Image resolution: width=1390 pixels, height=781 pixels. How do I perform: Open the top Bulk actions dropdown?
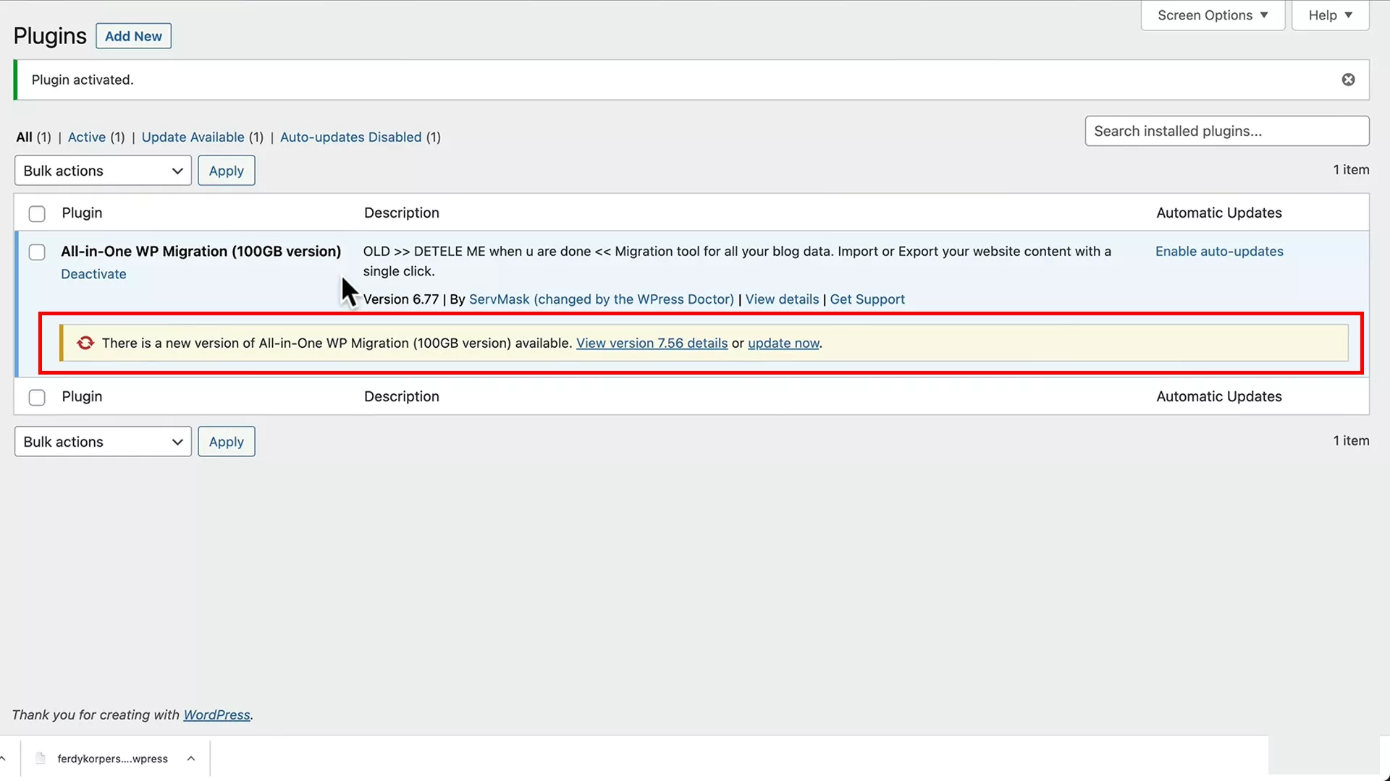pyautogui.click(x=103, y=171)
